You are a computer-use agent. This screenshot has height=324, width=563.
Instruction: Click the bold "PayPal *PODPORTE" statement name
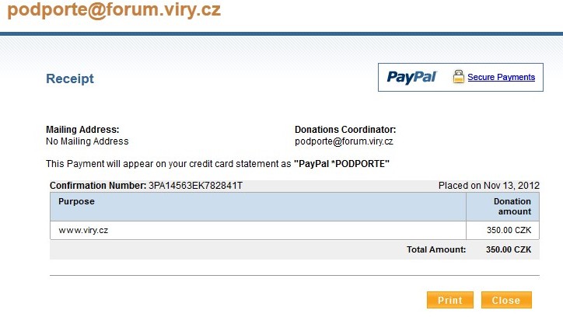[342, 164]
